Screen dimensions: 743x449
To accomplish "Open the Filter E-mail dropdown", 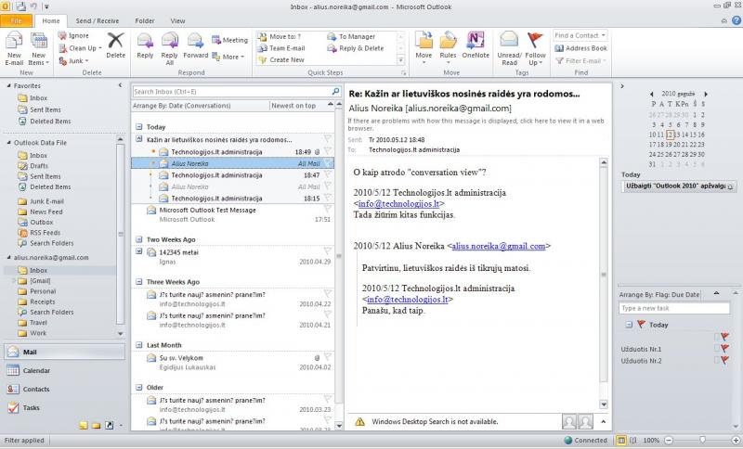I will click(x=581, y=61).
